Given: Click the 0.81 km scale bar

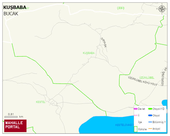Looking at the screenshot, I should [x=11, y=117].
